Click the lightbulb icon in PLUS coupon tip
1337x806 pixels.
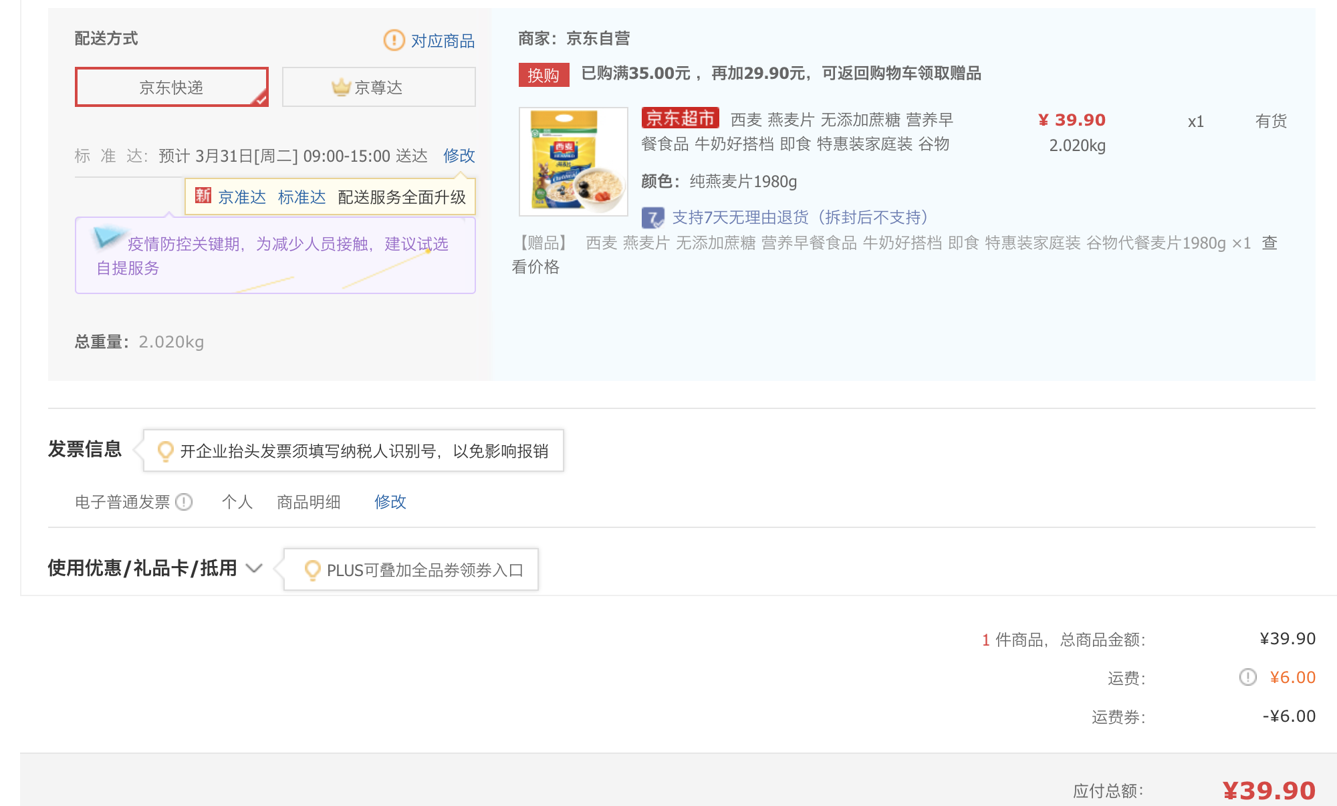(x=312, y=570)
